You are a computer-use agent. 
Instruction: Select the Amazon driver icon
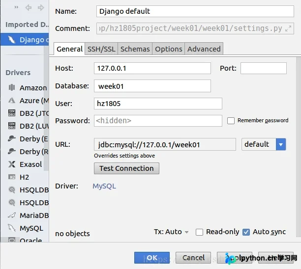click(12, 87)
